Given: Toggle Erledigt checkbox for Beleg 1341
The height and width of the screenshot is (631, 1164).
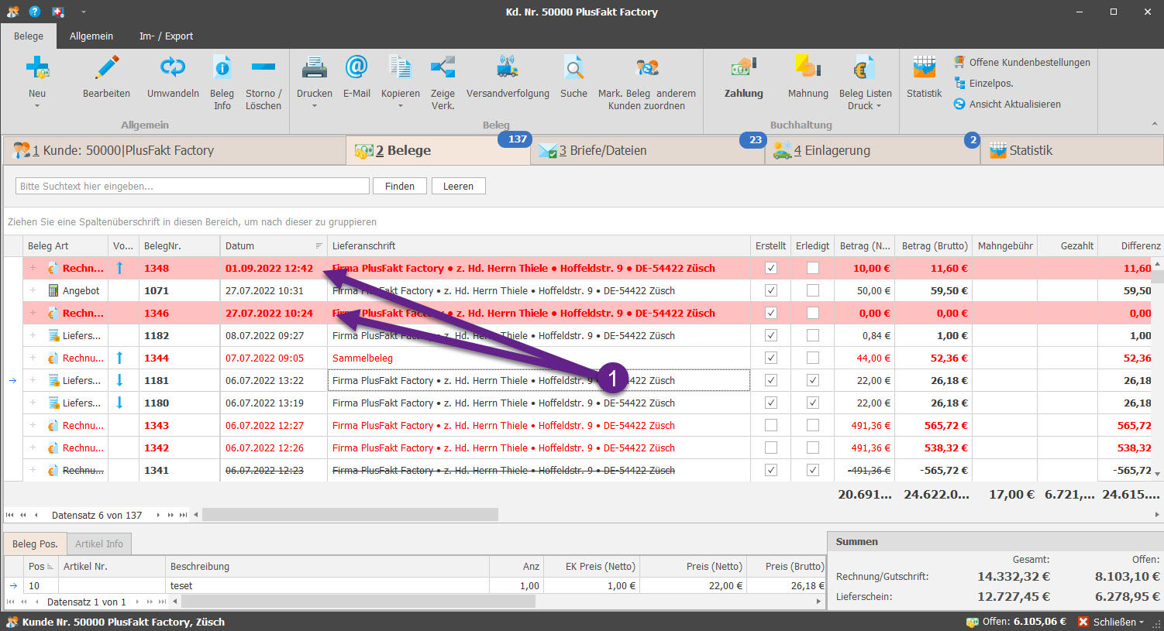Looking at the screenshot, I should coord(812,470).
